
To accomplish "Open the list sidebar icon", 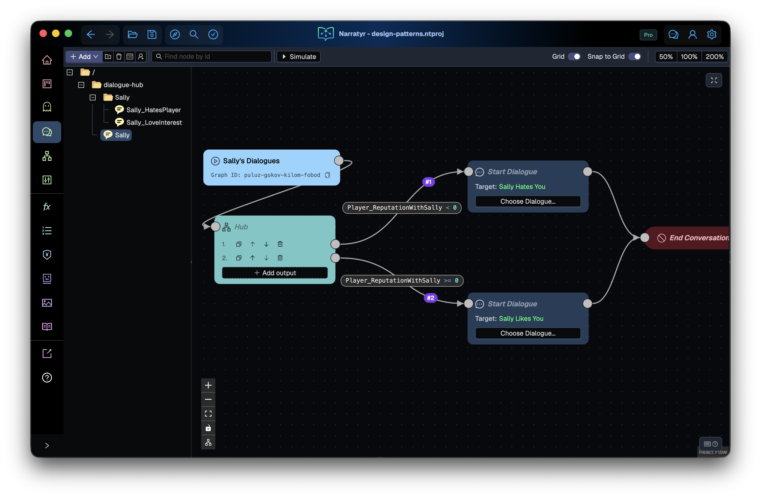I will point(47,231).
